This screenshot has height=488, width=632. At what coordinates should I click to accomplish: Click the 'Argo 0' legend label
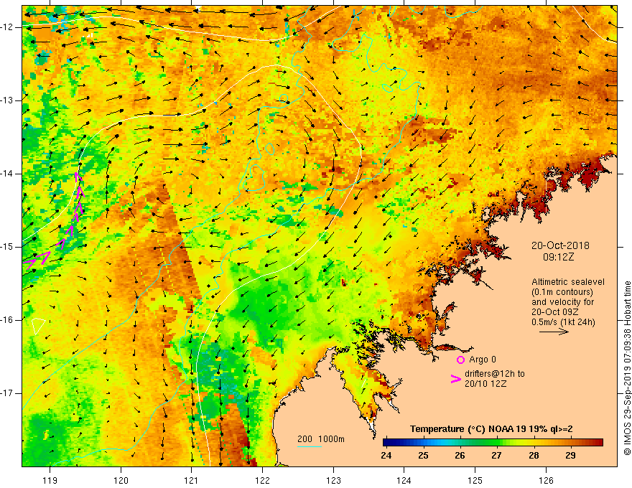pos(483,360)
